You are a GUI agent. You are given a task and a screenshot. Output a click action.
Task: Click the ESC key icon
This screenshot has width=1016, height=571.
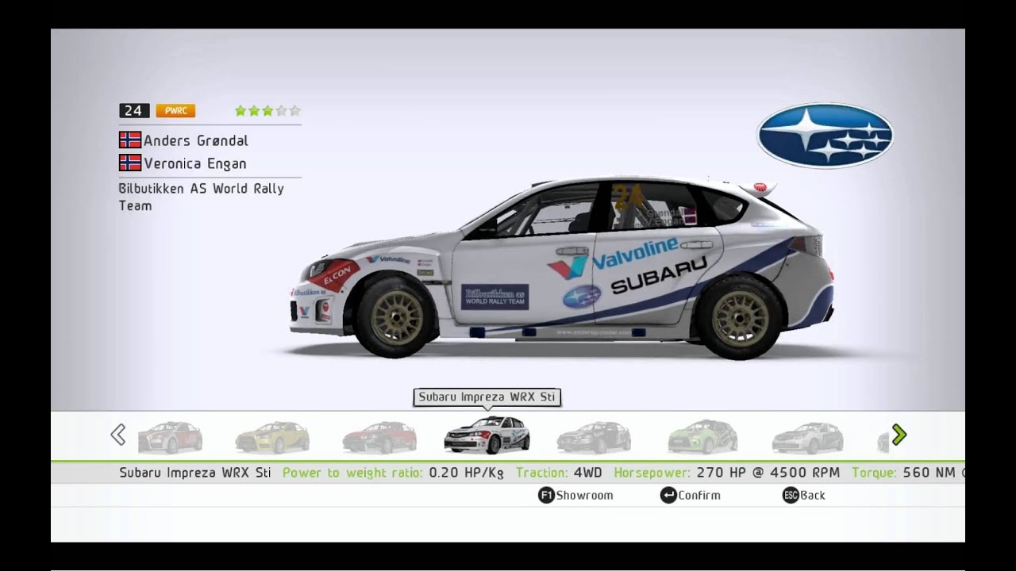(791, 495)
